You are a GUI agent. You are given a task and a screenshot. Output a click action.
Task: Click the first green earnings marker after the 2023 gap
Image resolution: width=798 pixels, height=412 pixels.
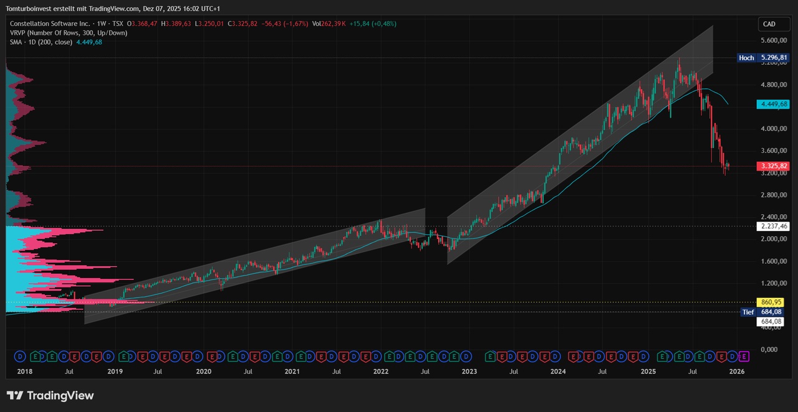[490, 357]
